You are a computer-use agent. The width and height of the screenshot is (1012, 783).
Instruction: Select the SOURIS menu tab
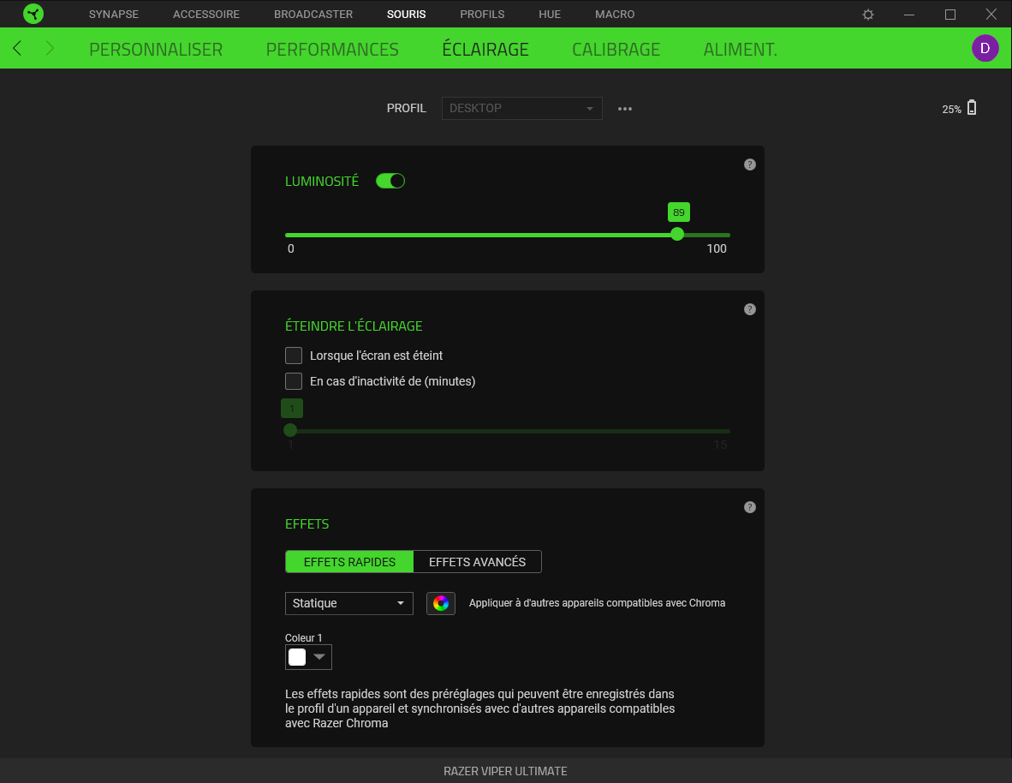click(406, 15)
